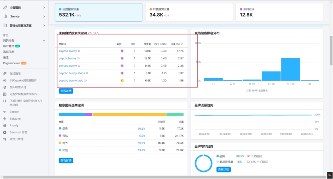Switch to the 反向链接 tab card
The width and height of the screenshot is (333, 179).
coord(280,12)
